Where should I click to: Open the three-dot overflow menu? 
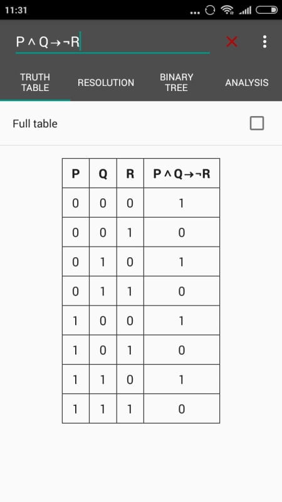coord(264,41)
